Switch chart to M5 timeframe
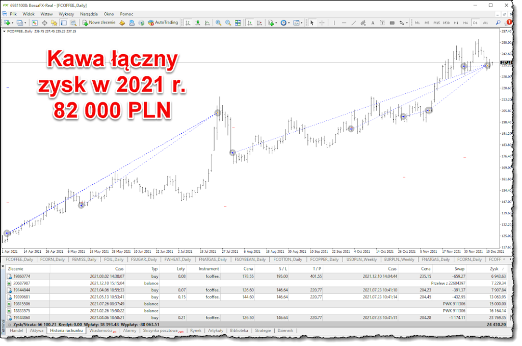The image size is (522, 346). point(427,22)
